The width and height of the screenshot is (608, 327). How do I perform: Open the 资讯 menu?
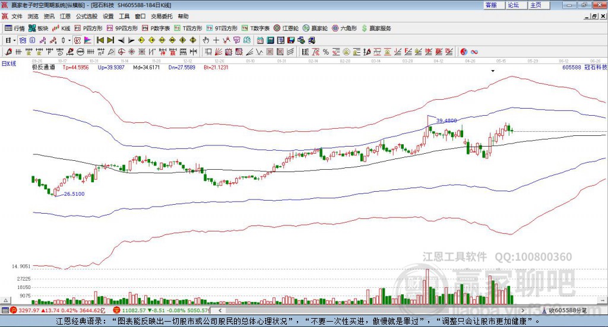point(49,16)
